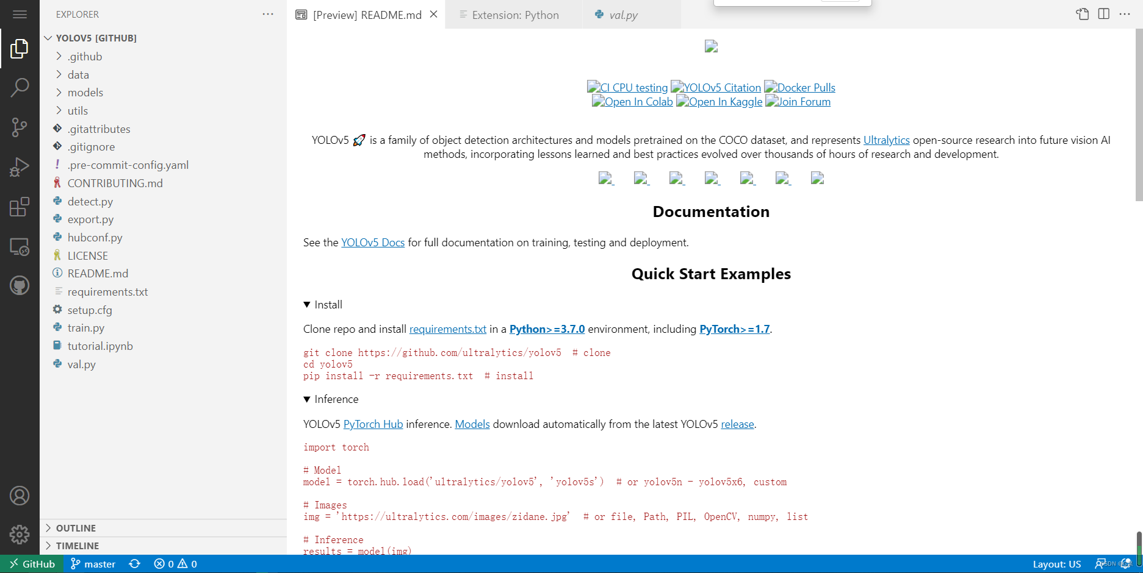Open the YOLOv5 Docs link
This screenshot has width=1143, height=573.
[x=373, y=243]
